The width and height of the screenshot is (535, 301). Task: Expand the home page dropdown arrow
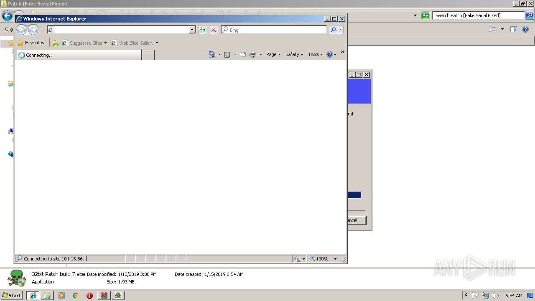219,54
